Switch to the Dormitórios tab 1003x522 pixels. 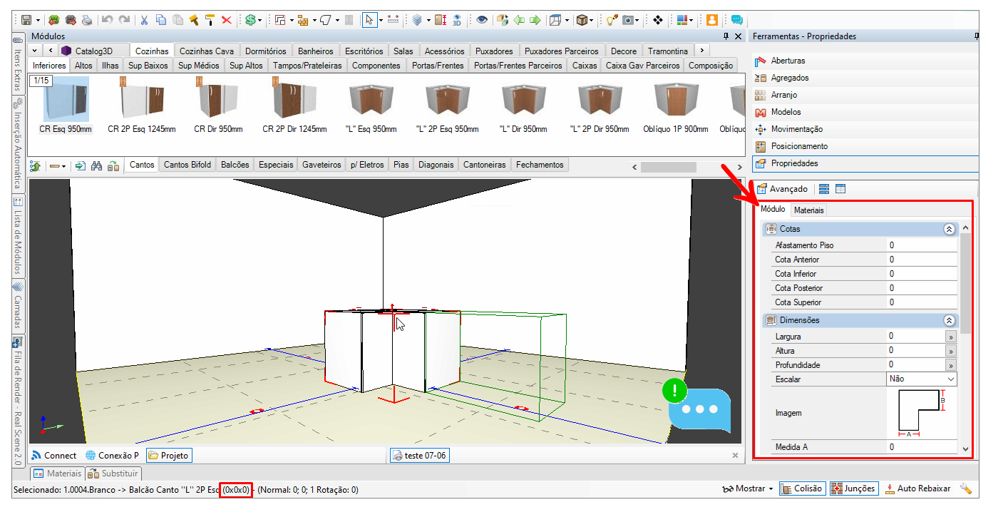tap(265, 51)
